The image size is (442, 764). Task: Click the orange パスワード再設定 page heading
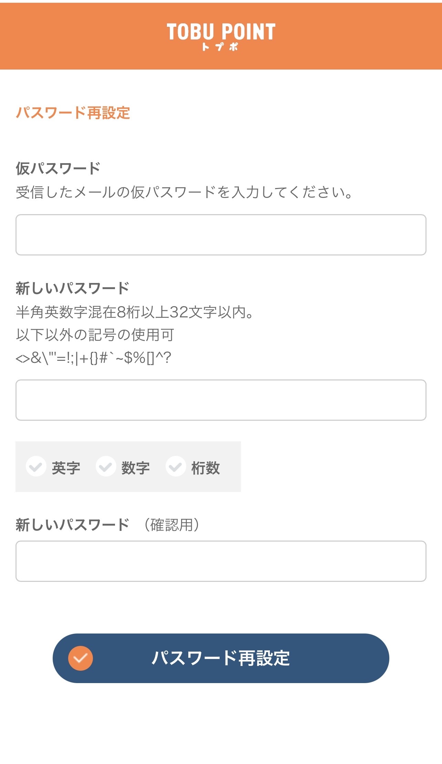point(73,113)
